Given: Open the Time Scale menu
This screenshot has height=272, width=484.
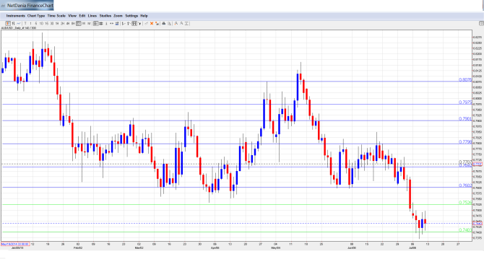Looking at the screenshot, I should tap(56, 16).
